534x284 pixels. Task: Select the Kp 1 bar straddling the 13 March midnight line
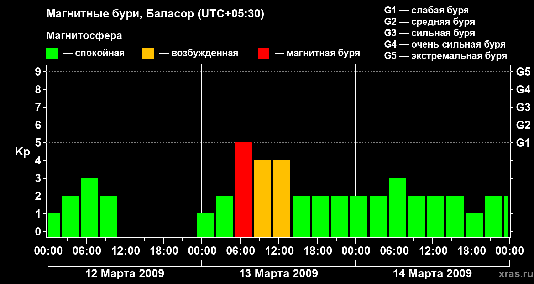coord(205,225)
